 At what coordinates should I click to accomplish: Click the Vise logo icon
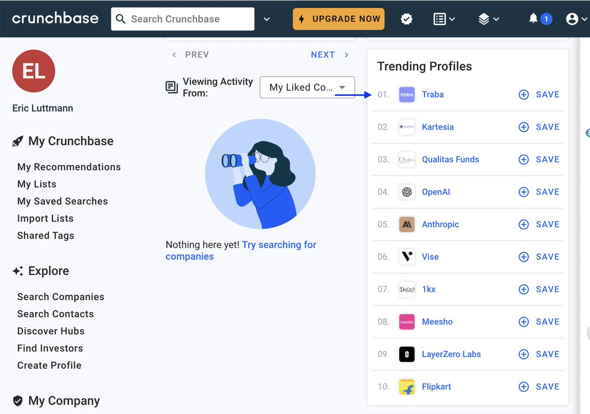407,257
